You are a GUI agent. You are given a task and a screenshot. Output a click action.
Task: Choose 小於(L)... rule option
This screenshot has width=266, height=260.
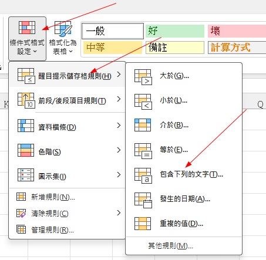coord(184,100)
